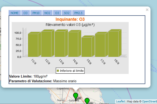Image resolution: width=157 pixels, height=104 pixels.
Task: Select the chart bar for 12/8
Action: (46, 44)
